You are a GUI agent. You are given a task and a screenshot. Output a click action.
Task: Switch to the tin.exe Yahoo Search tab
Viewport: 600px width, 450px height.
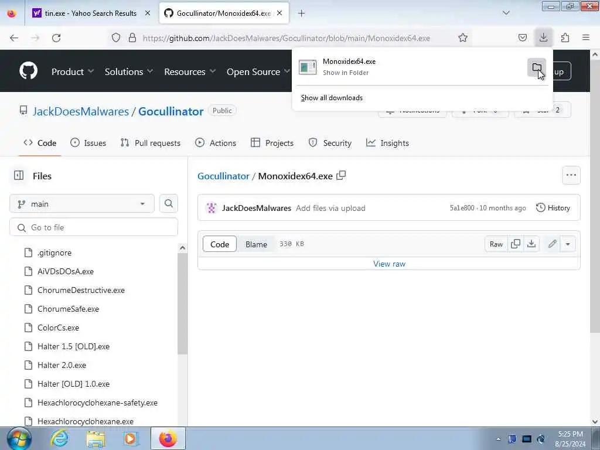90,13
